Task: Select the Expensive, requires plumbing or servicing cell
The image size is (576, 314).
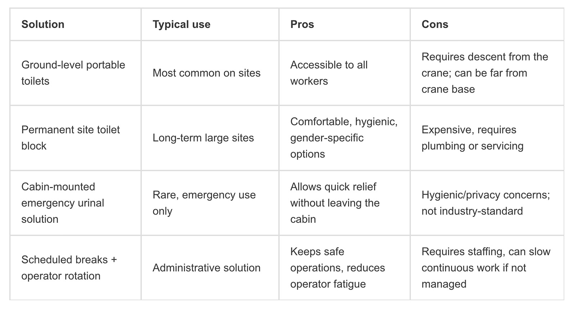Action: [472, 138]
